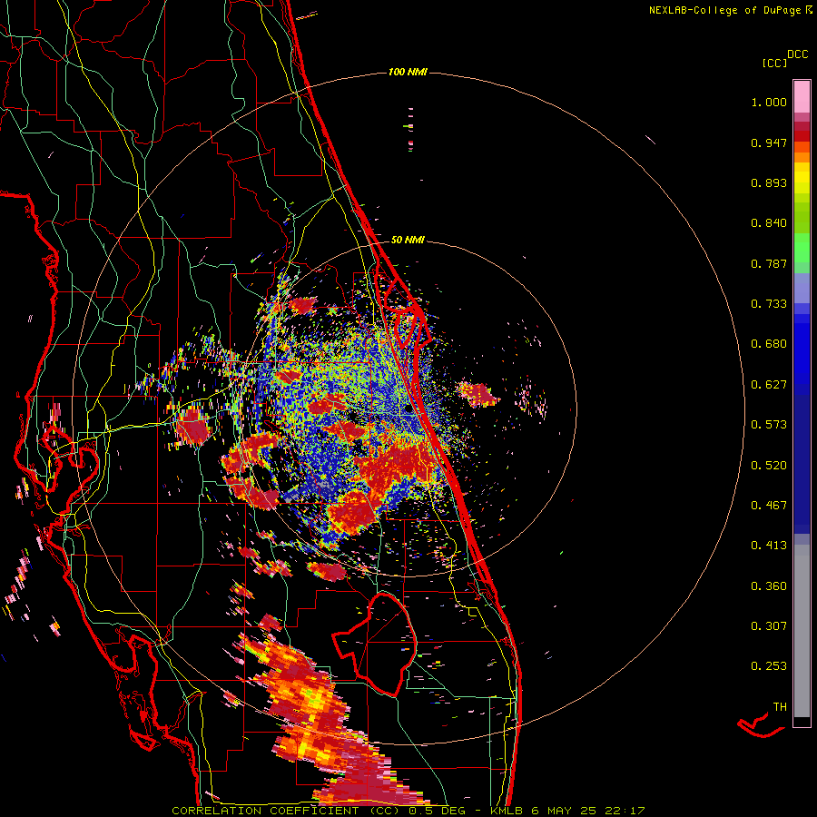Select the 0.787 scale value

(769, 263)
